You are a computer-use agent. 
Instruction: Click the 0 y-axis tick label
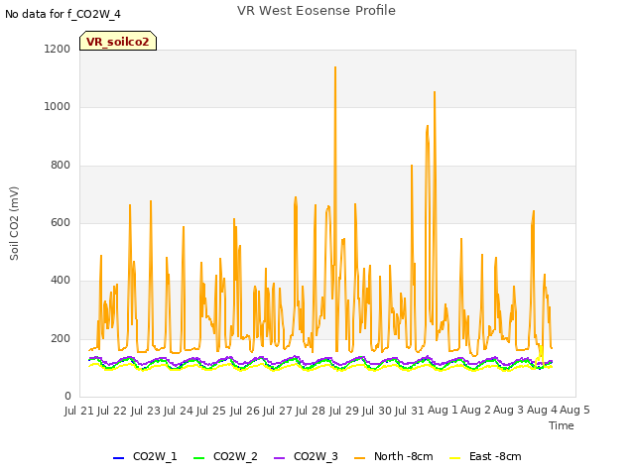point(67,397)
